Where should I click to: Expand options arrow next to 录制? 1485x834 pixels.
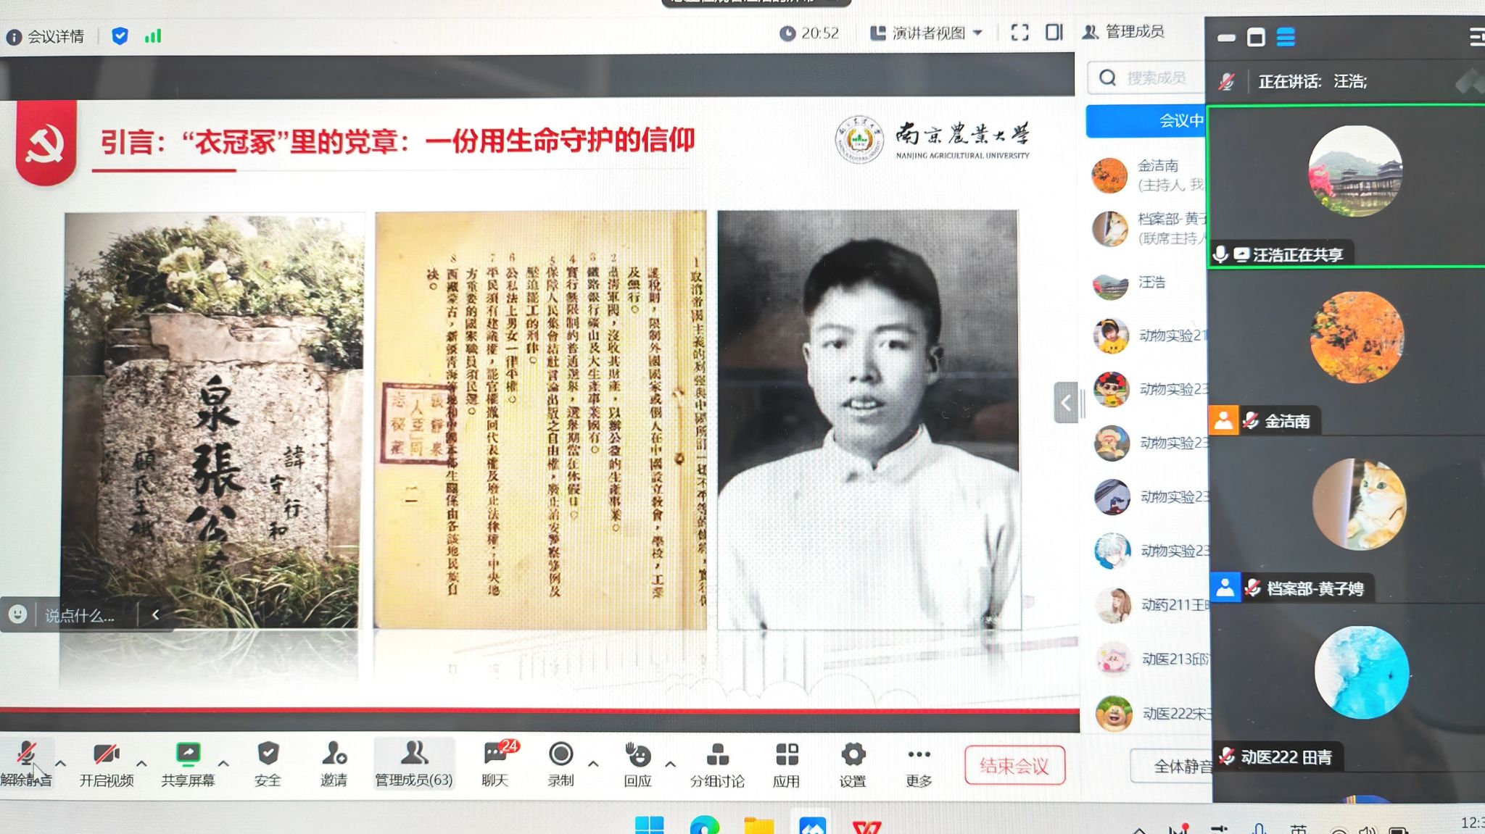click(x=593, y=764)
